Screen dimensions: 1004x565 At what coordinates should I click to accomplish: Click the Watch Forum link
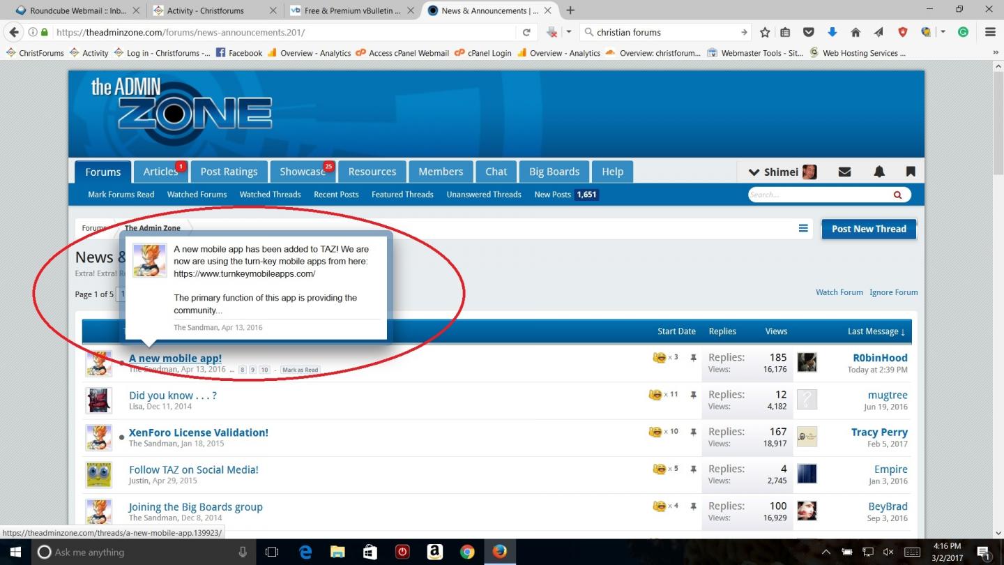(x=839, y=292)
